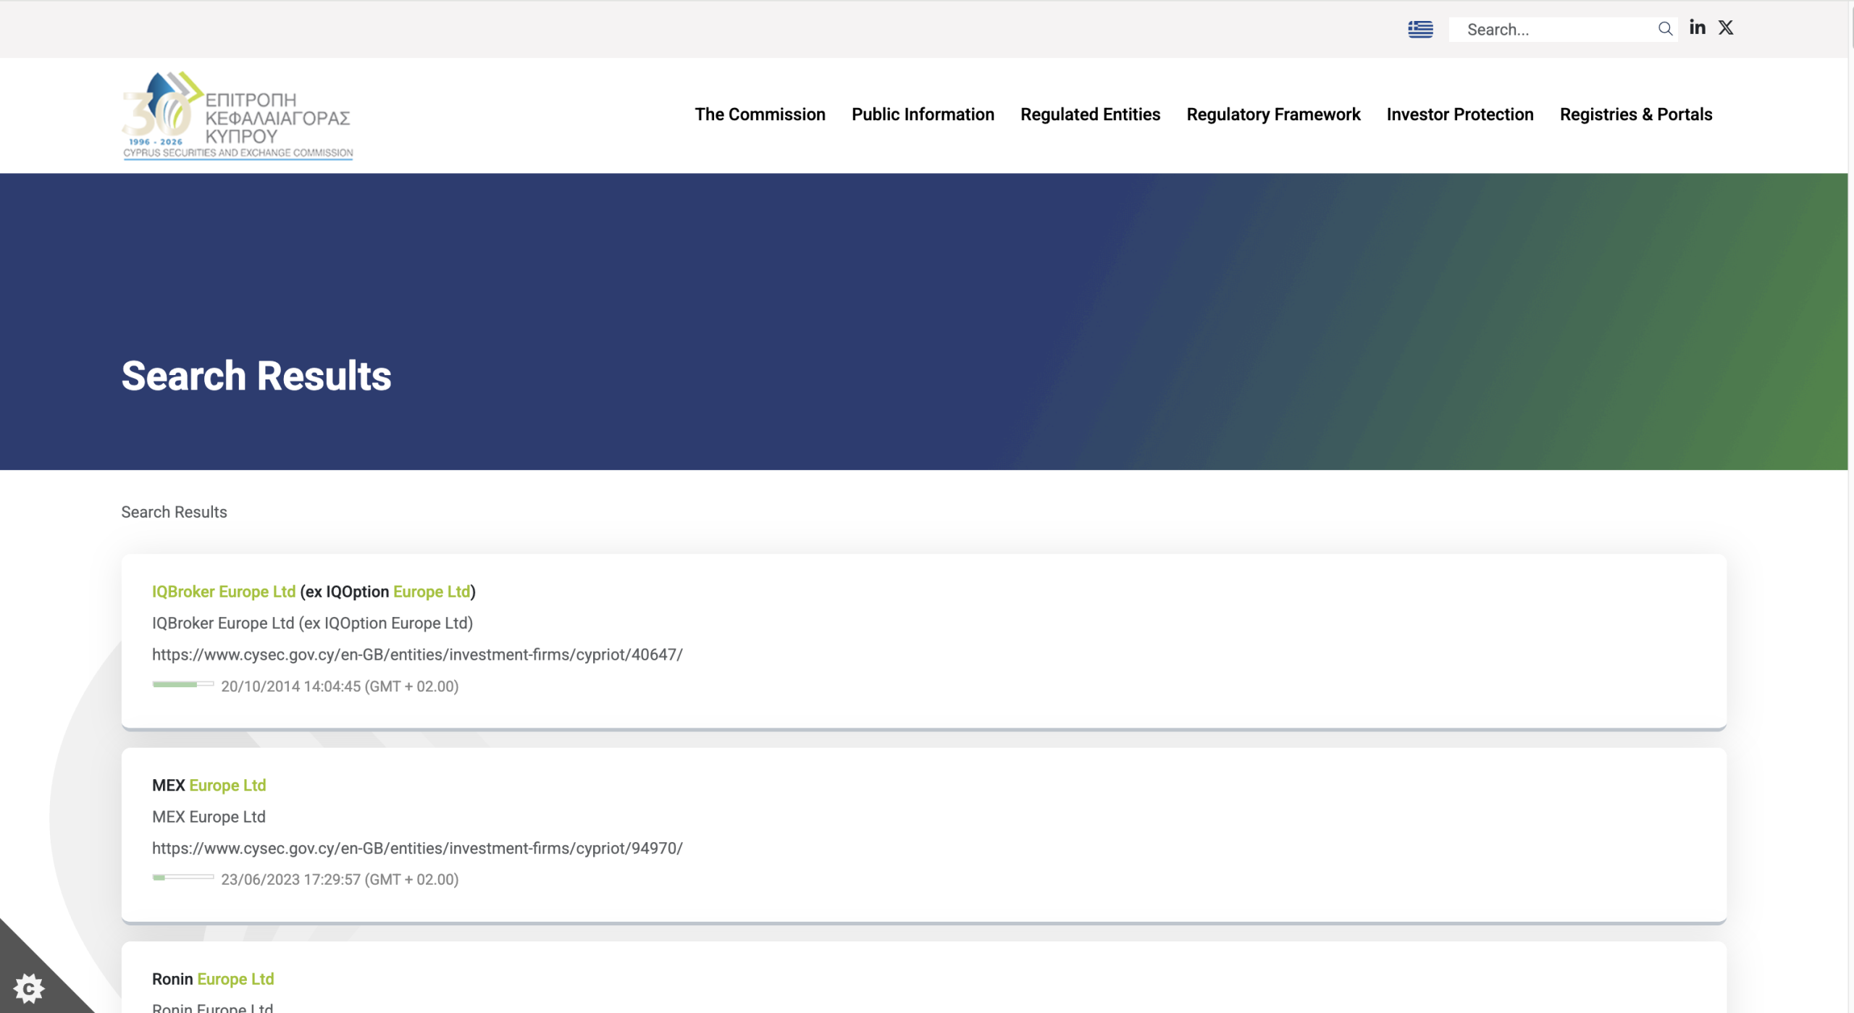Screen dimensions: 1854x1013
Task: Open MEX Europe Ltd result title
Action: [x=209, y=785]
